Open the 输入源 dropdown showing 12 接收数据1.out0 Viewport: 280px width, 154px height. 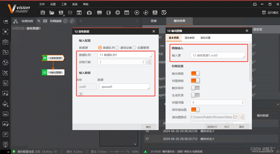(x=218, y=55)
